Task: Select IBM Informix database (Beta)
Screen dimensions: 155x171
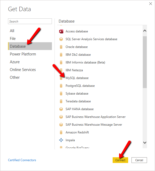Action: 100,62
